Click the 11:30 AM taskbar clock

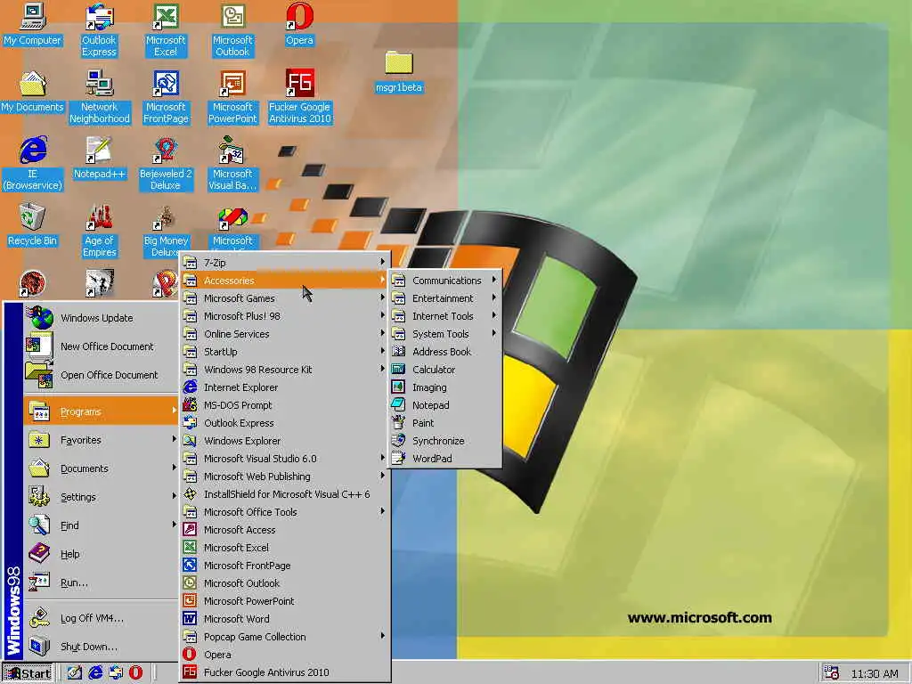coord(875,673)
